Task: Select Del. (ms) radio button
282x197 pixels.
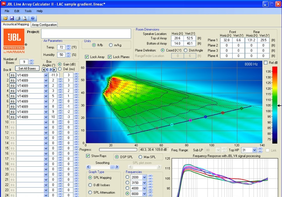Action: tap(60, 69)
